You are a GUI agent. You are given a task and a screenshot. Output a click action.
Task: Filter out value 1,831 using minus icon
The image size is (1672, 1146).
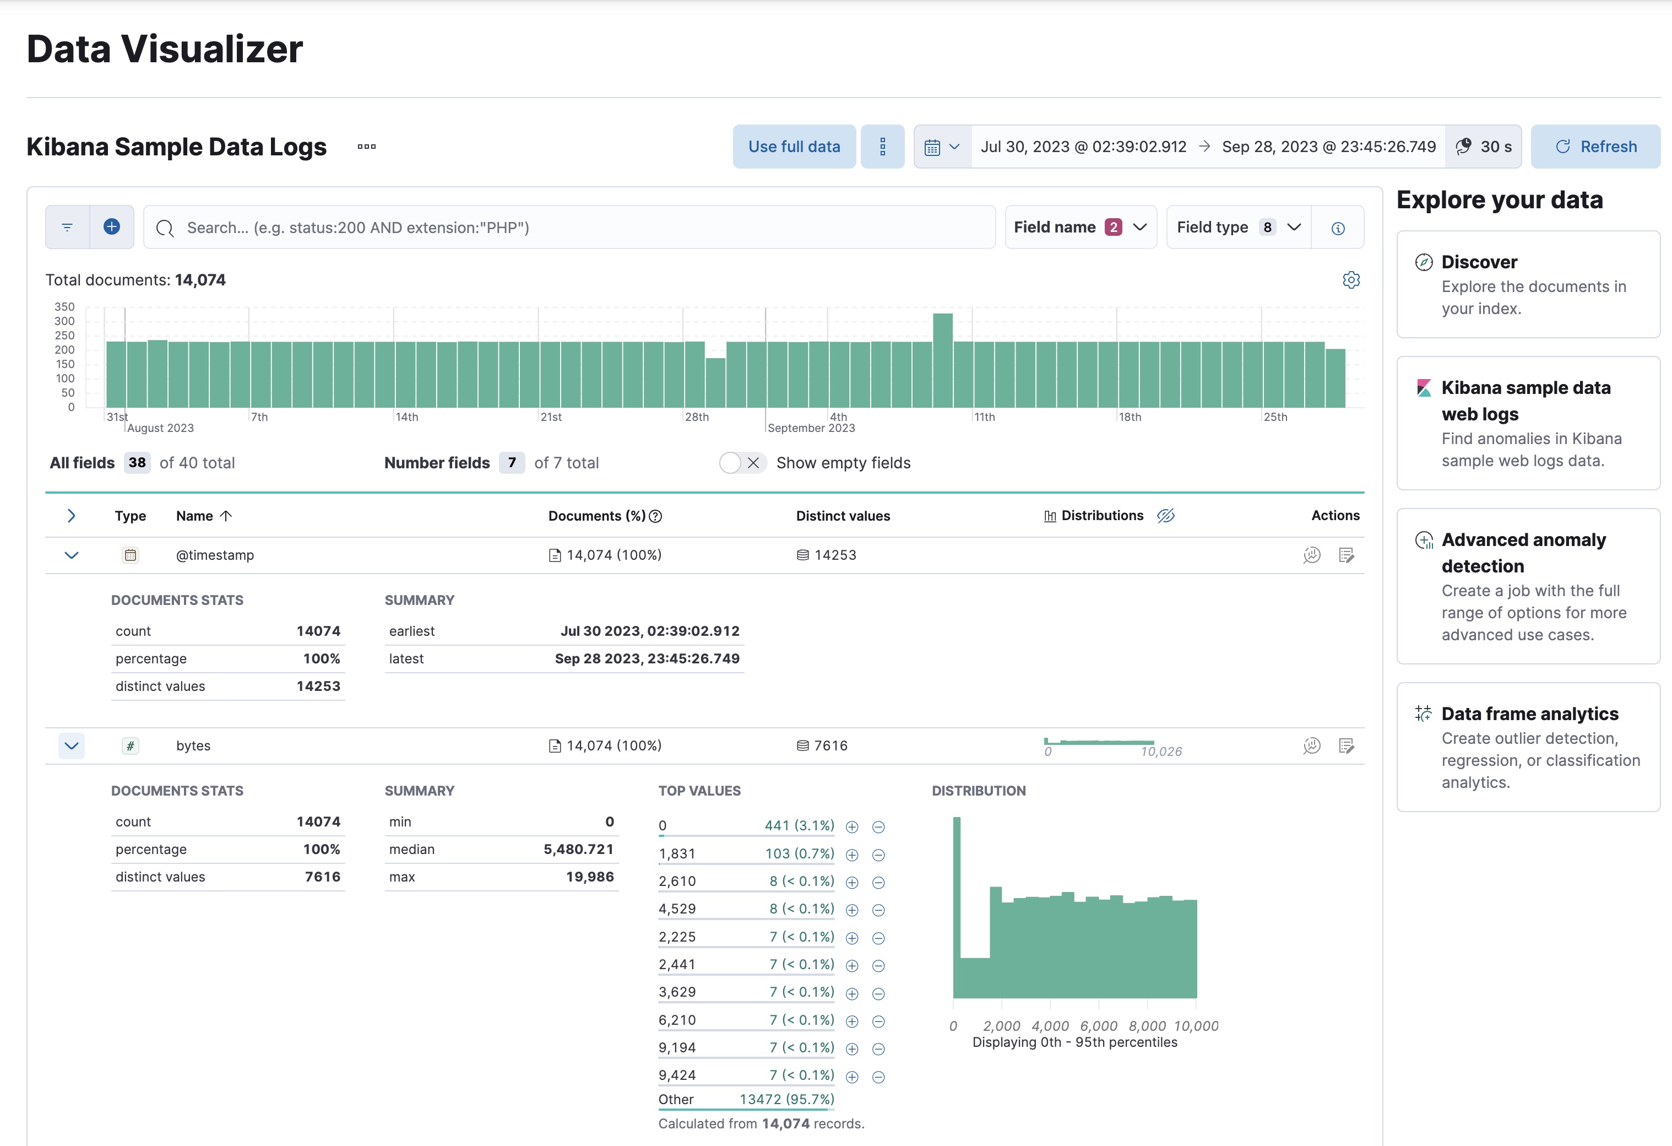878,855
